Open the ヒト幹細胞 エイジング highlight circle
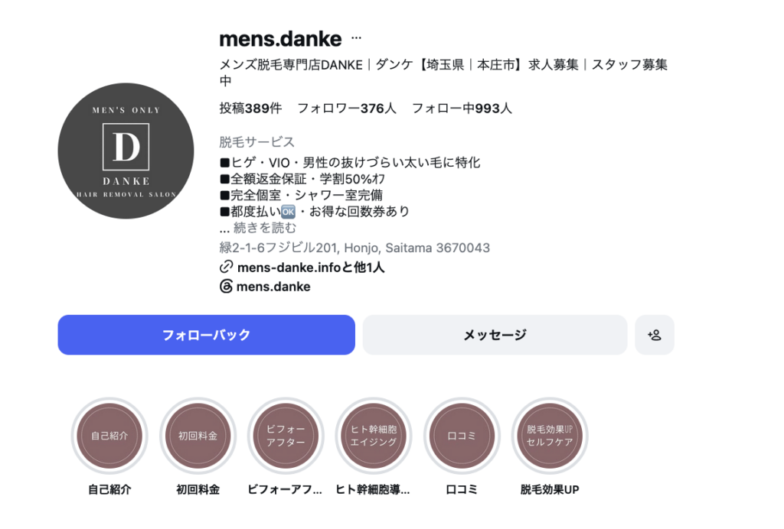Image resolution: width=784 pixels, height=529 pixels. (374, 436)
